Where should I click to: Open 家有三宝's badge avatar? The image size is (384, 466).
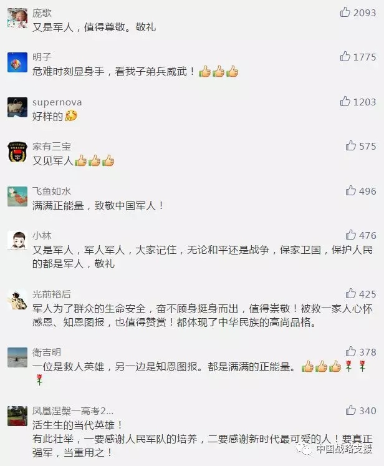click(17, 152)
